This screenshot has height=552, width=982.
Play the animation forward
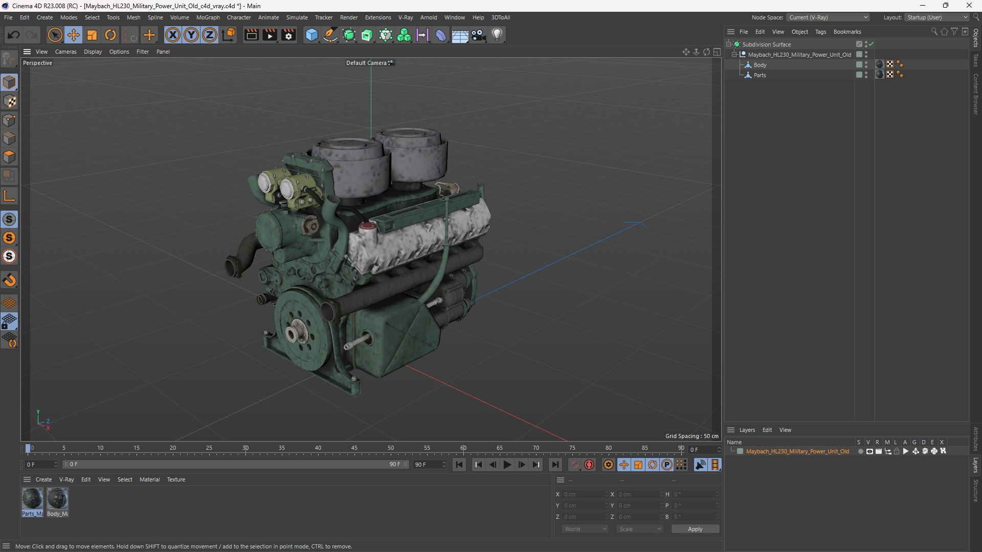click(x=507, y=465)
